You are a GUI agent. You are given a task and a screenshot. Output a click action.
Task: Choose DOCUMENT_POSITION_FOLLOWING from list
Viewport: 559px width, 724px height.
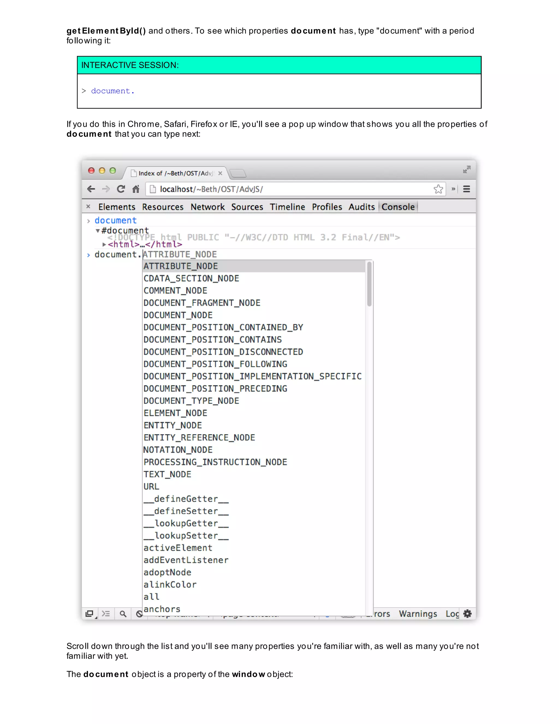point(254,364)
